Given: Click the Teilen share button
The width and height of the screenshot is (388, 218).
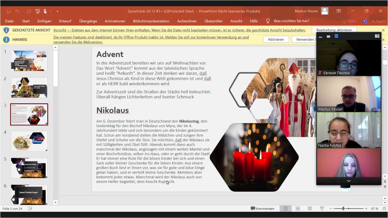Looking at the screenshot, I should click(x=349, y=21).
